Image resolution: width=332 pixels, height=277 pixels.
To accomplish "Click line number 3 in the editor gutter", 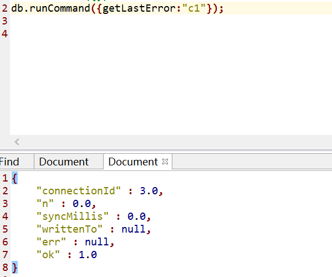I will (x=4, y=21).
